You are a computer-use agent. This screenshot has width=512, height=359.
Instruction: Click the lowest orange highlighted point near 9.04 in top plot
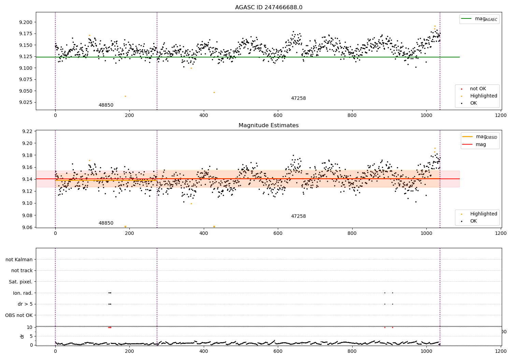(x=125, y=96)
